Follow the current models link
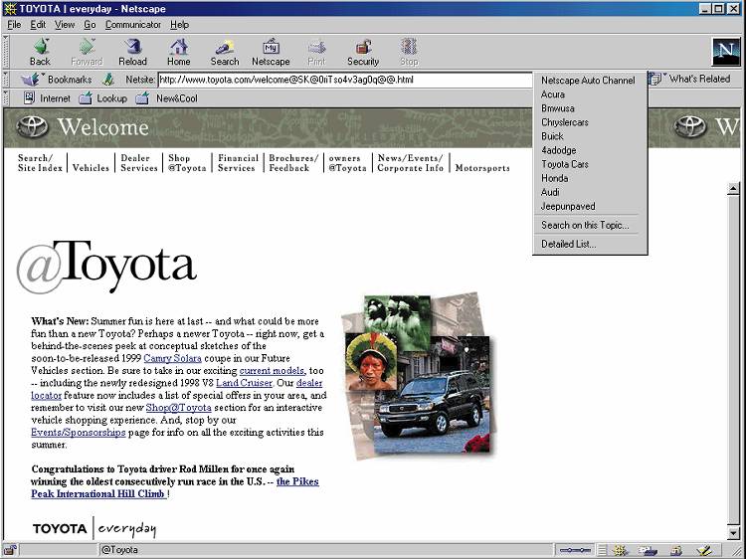The height and width of the screenshot is (559, 746). click(272, 371)
